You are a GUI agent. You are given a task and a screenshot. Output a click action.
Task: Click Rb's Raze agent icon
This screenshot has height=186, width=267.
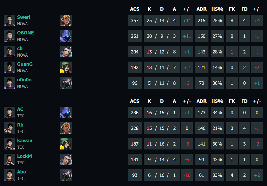(x=66, y=128)
